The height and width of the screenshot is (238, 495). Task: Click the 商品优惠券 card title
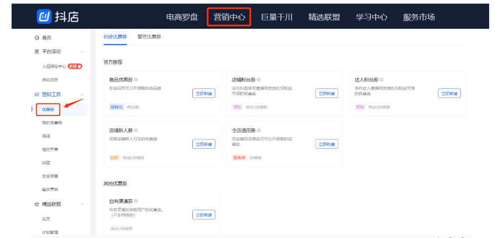pyautogui.click(x=121, y=80)
